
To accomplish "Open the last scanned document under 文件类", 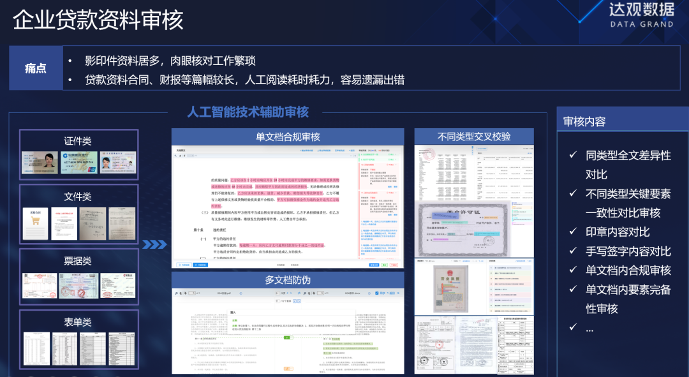I will coord(122,224).
